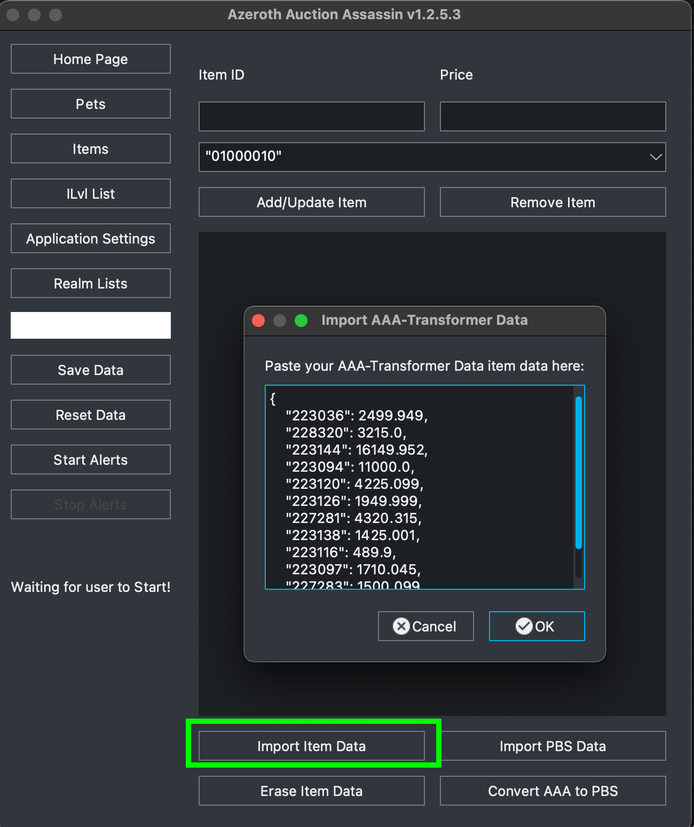This screenshot has height=827, width=694.
Task: Click Erase Item Data button
Action: pyautogui.click(x=312, y=791)
